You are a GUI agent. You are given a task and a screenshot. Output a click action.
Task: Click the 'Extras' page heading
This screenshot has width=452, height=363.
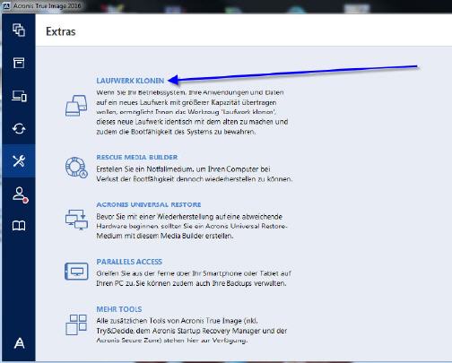tap(61, 31)
